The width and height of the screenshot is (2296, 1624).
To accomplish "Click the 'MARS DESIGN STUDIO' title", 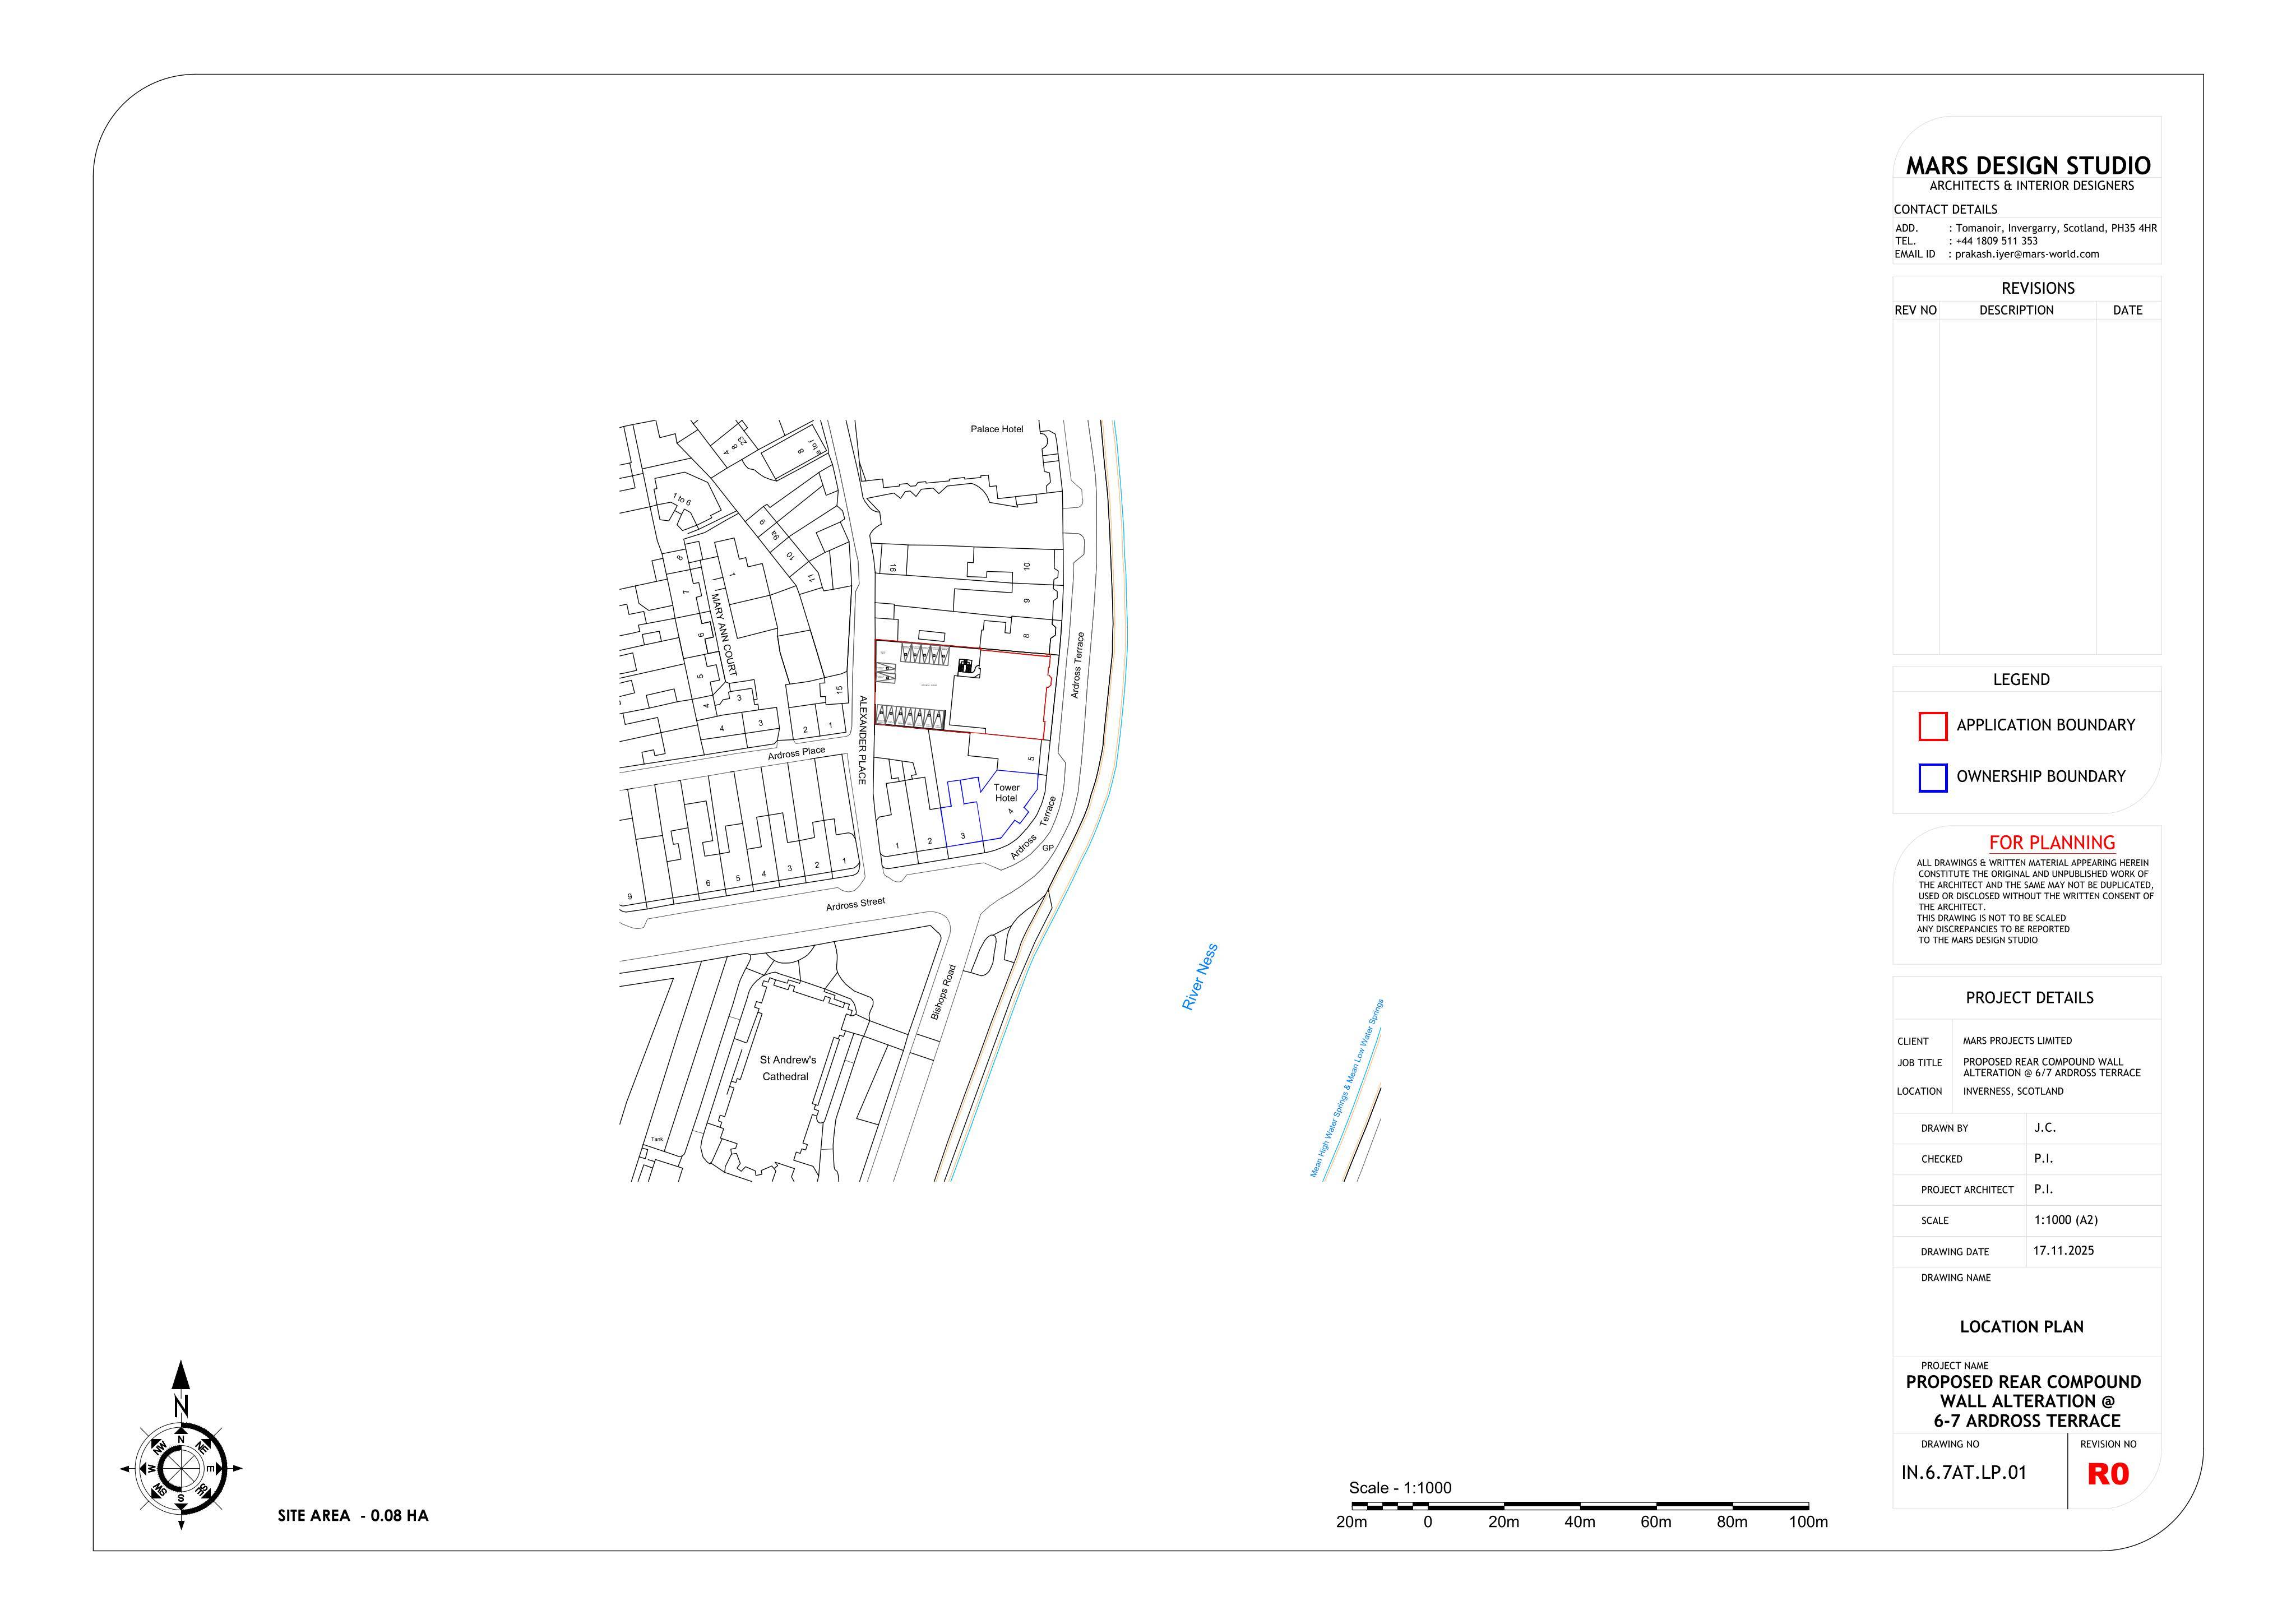I will pos(2027,165).
